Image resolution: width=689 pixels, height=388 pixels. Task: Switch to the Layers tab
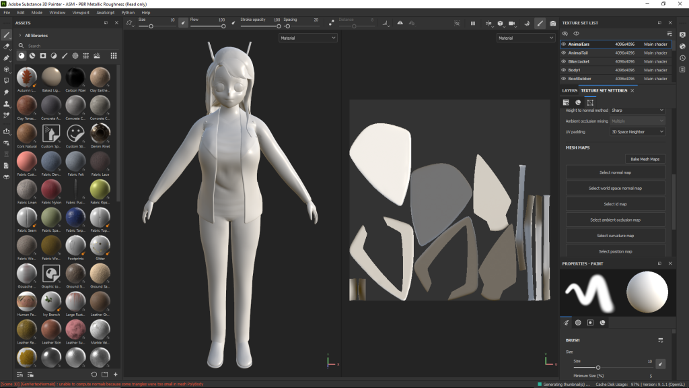569,90
